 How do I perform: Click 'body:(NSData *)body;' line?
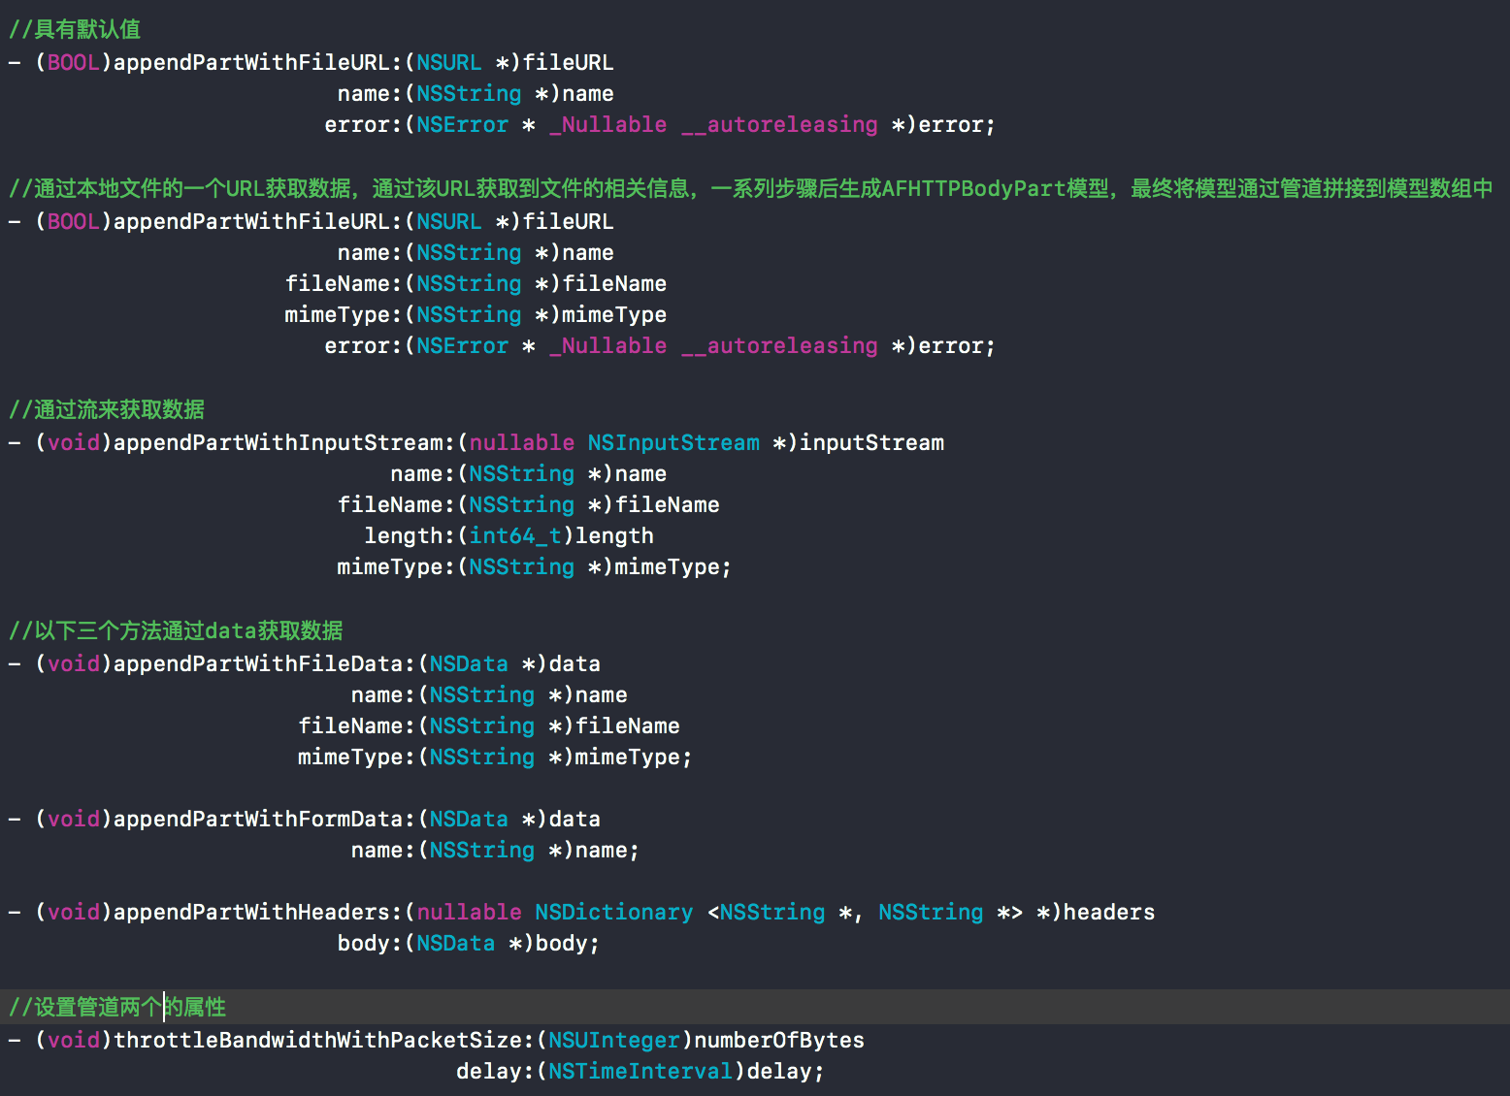point(469,943)
